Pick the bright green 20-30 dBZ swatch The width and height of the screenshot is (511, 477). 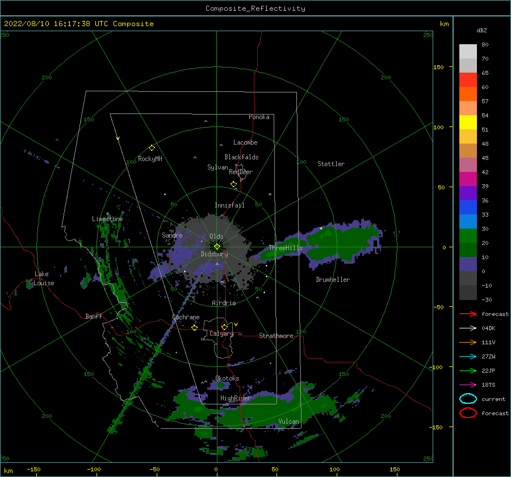[468, 236]
